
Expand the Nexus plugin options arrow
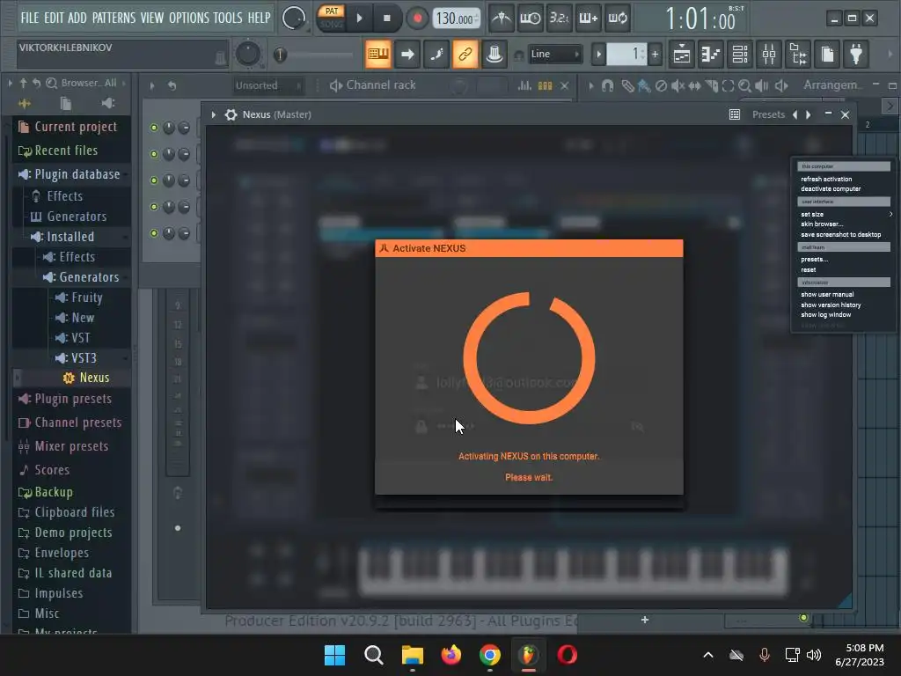tap(214, 114)
